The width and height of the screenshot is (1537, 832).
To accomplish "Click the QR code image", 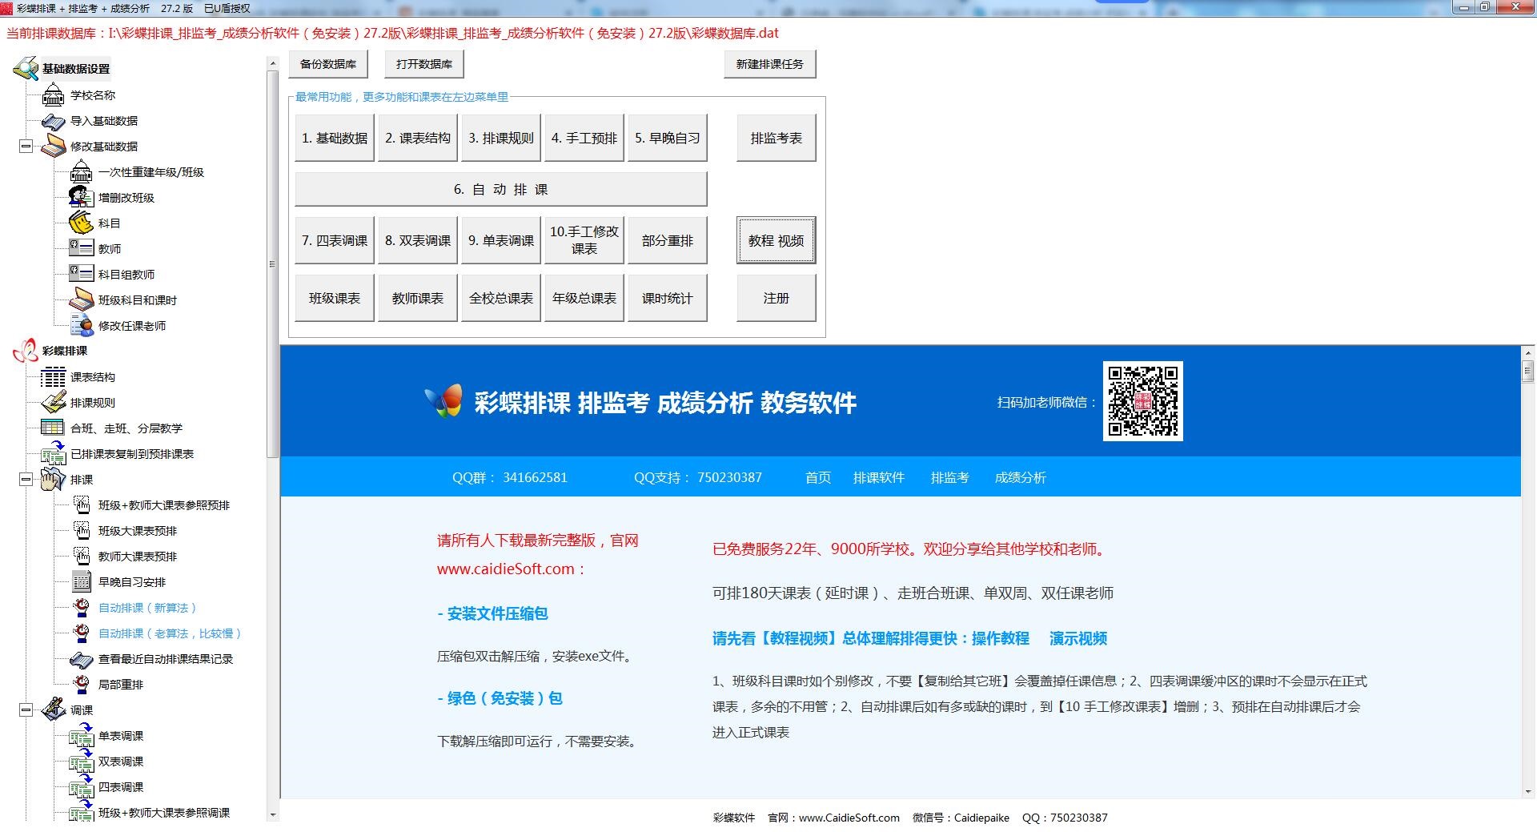I will point(1142,401).
